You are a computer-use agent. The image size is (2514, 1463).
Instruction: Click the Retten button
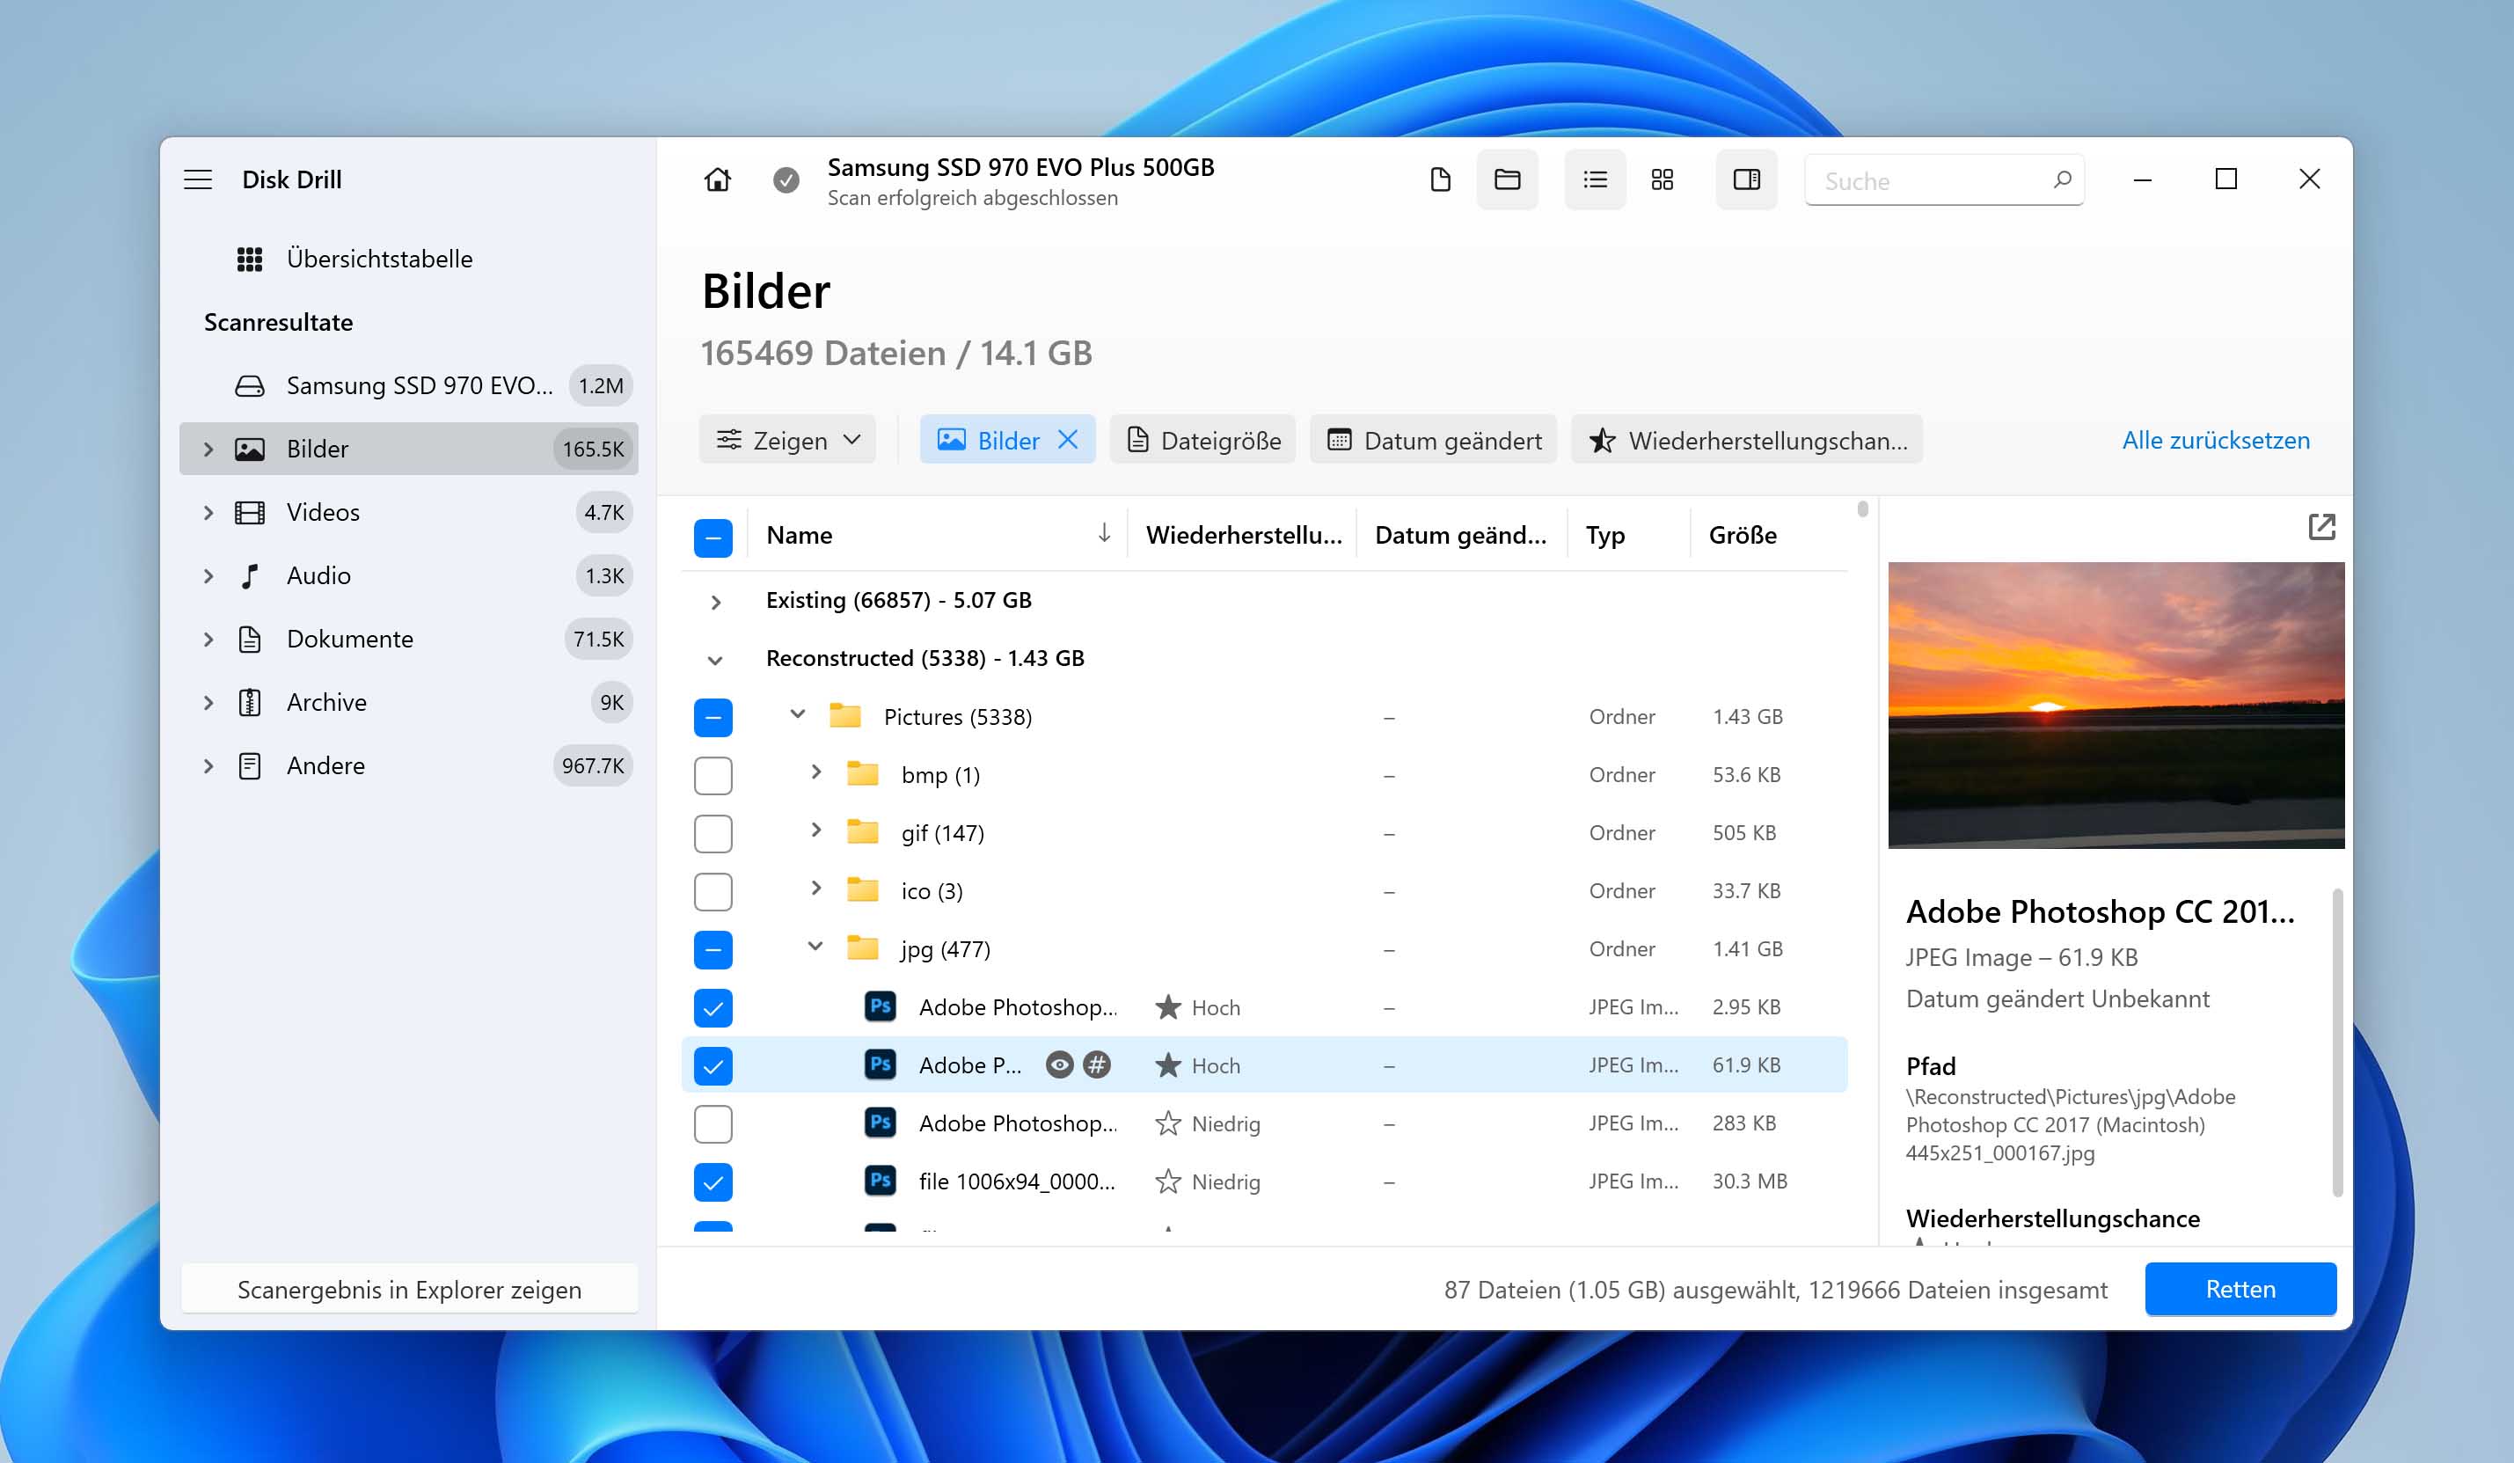(2240, 1290)
